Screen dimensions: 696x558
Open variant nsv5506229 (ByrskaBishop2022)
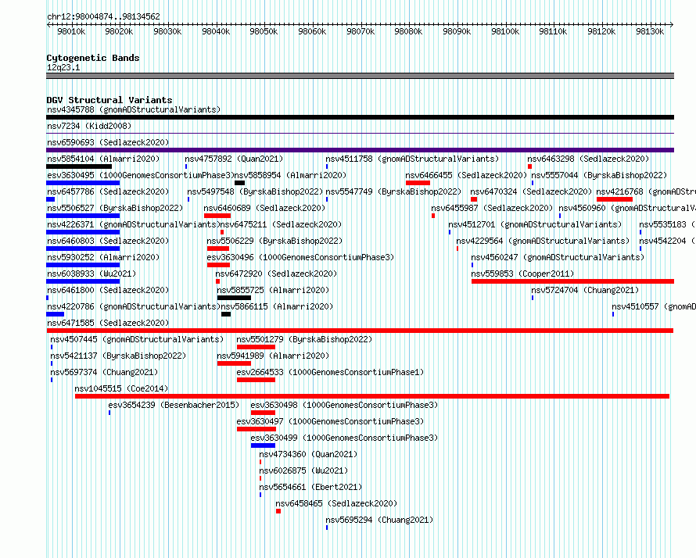tap(274, 241)
